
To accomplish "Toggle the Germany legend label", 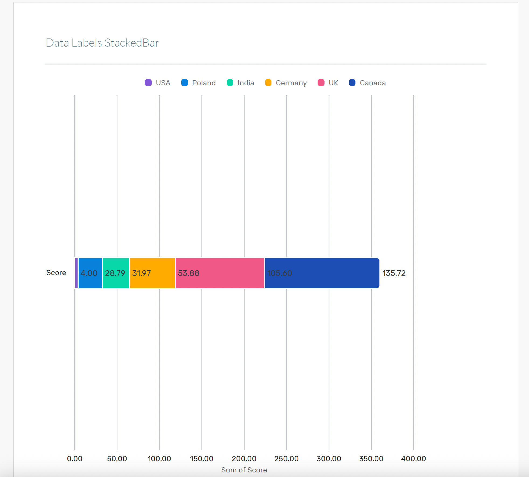I will [x=291, y=83].
